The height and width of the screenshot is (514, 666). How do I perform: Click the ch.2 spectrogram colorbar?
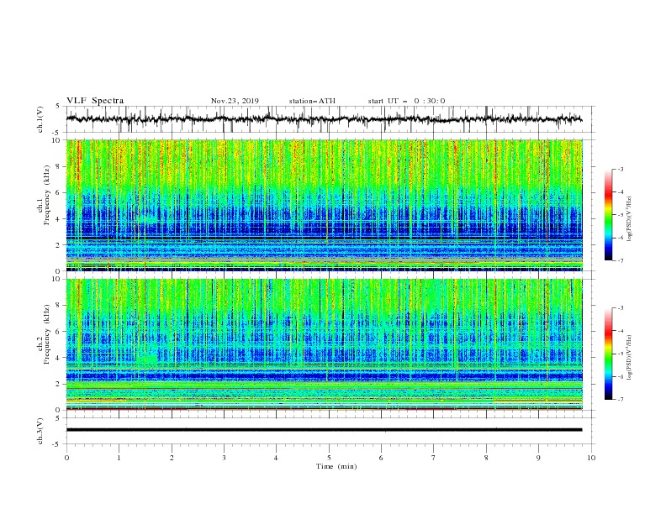[608, 354]
